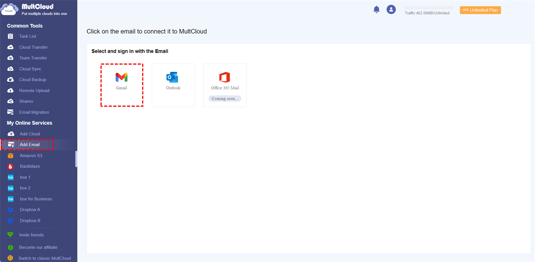Click 'Select and sign in with the Email' text
The height and width of the screenshot is (262, 535).
(130, 51)
